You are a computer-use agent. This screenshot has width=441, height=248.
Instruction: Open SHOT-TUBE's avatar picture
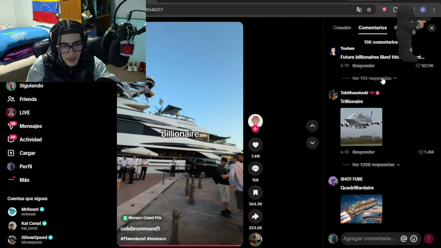(333, 181)
